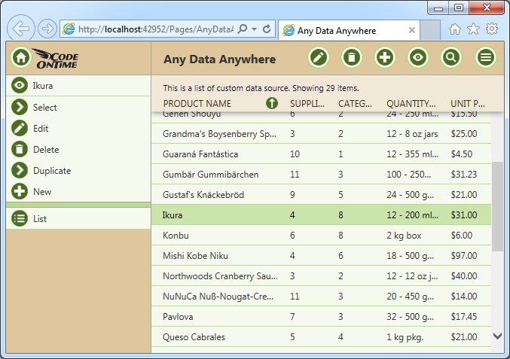
Task: Toggle the Product Name sort arrow
Action: pos(272,103)
